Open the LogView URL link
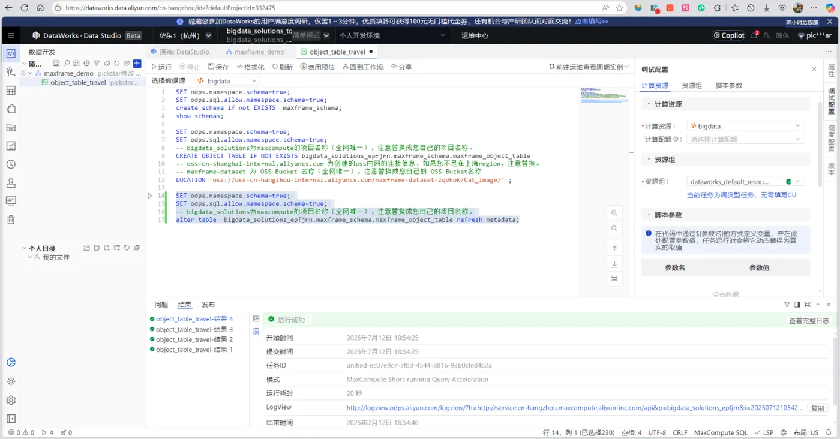The height and width of the screenshot is (439, 840). click(x=575, y=408)
